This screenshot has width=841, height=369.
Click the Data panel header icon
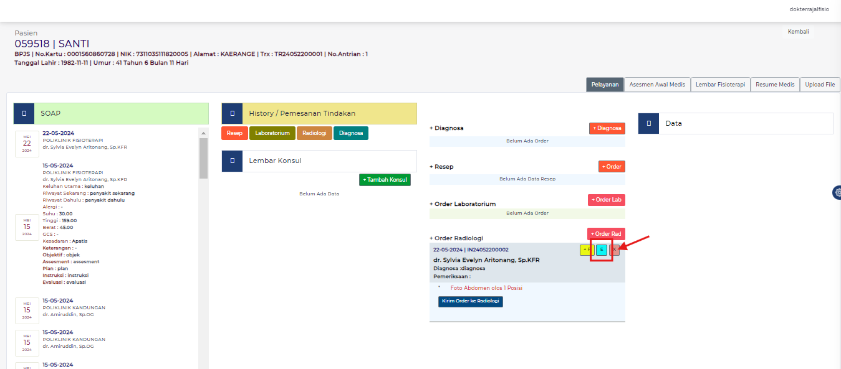(x=648, y=123)
